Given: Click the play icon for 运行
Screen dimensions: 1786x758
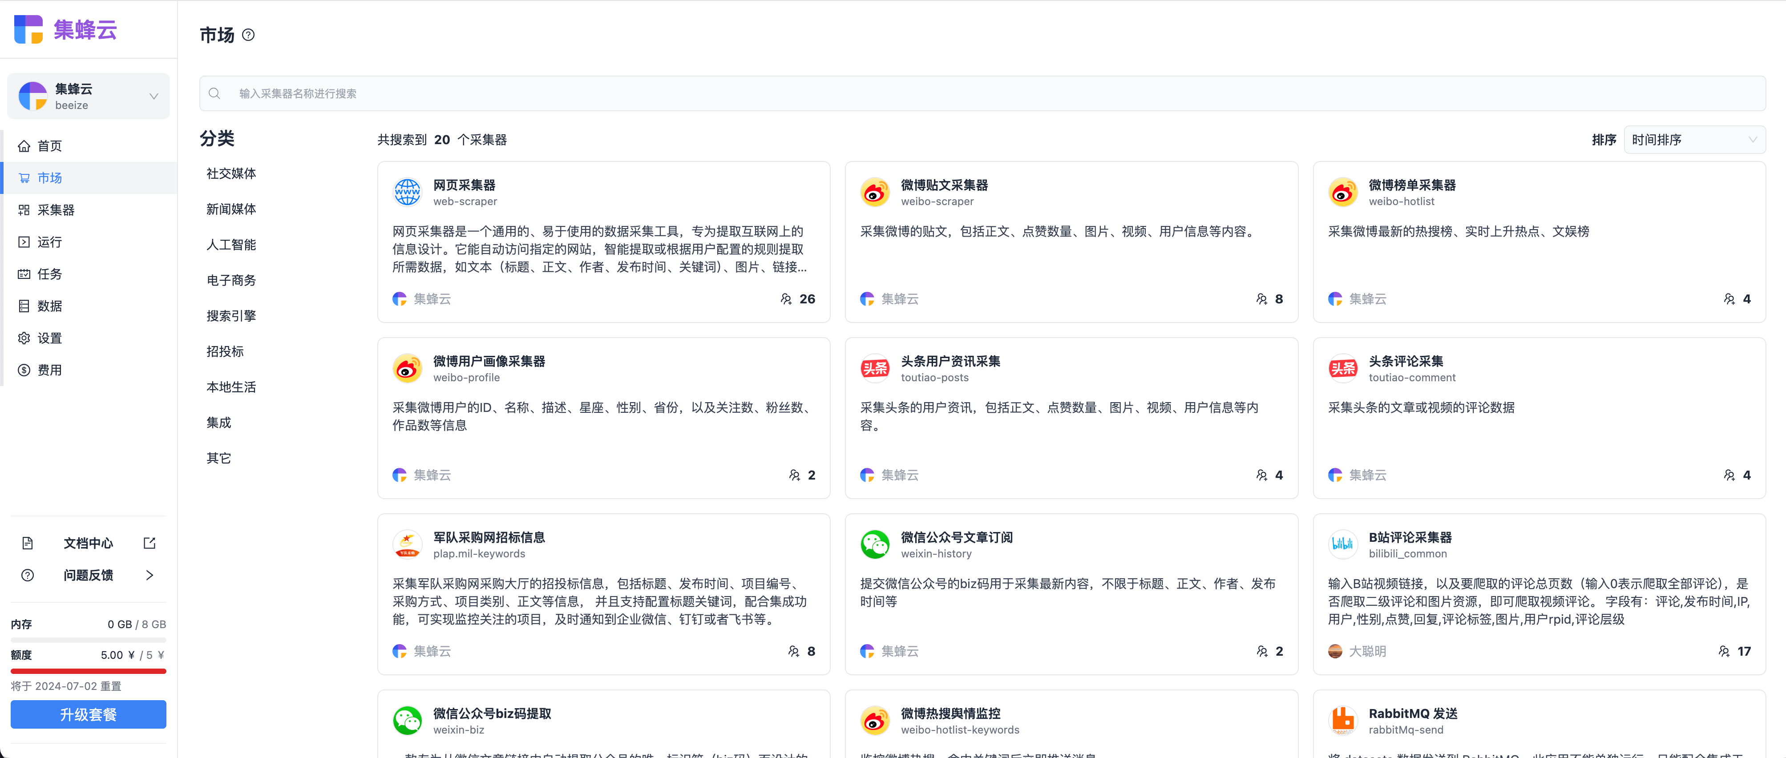Looking at the screenshot, I should (x=24, y=242).
